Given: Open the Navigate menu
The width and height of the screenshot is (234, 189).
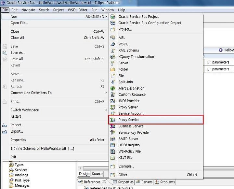Looking at the screenshot, I should (28, 10).
